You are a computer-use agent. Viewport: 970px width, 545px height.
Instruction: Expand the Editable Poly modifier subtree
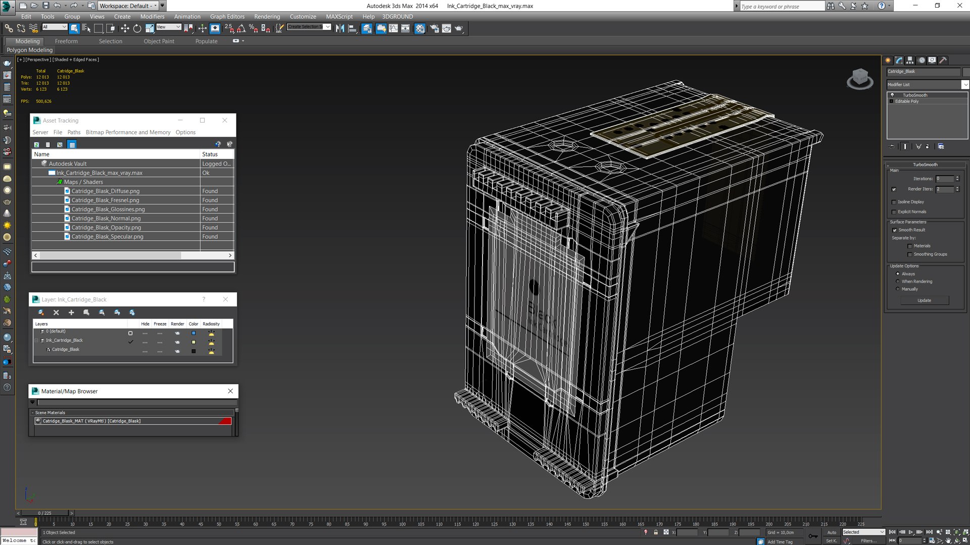(891, 101)
